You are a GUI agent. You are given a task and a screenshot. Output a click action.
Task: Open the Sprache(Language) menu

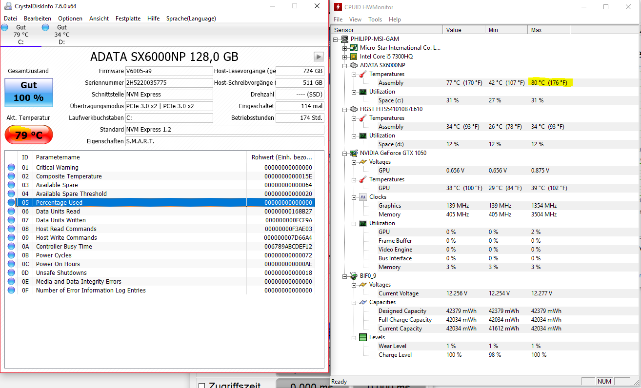pos(191,19)
